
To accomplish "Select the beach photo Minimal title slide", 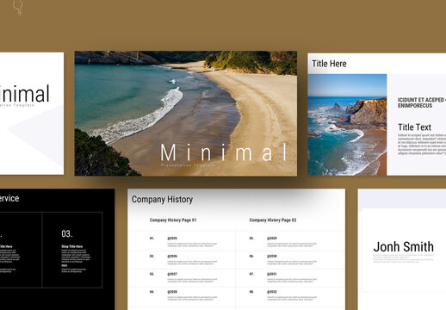I will 186,114.
